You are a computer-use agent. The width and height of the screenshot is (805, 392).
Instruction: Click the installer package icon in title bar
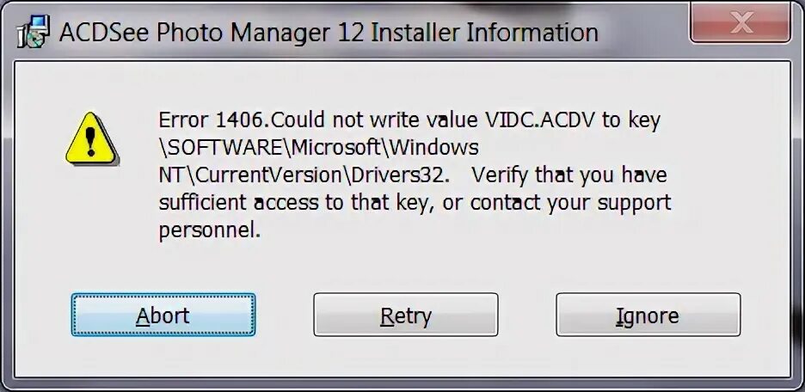[33, 31]
